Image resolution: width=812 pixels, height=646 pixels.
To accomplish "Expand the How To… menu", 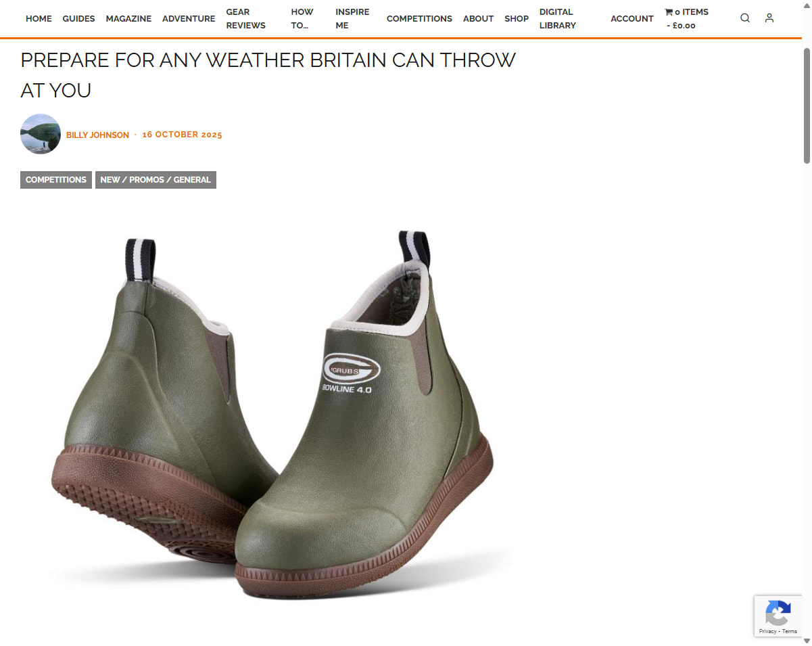I will click(302, 19).
